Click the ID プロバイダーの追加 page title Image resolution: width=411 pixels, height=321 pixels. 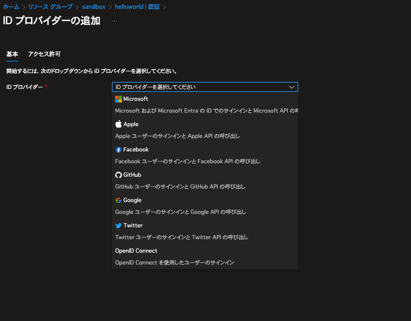(51, 21)
